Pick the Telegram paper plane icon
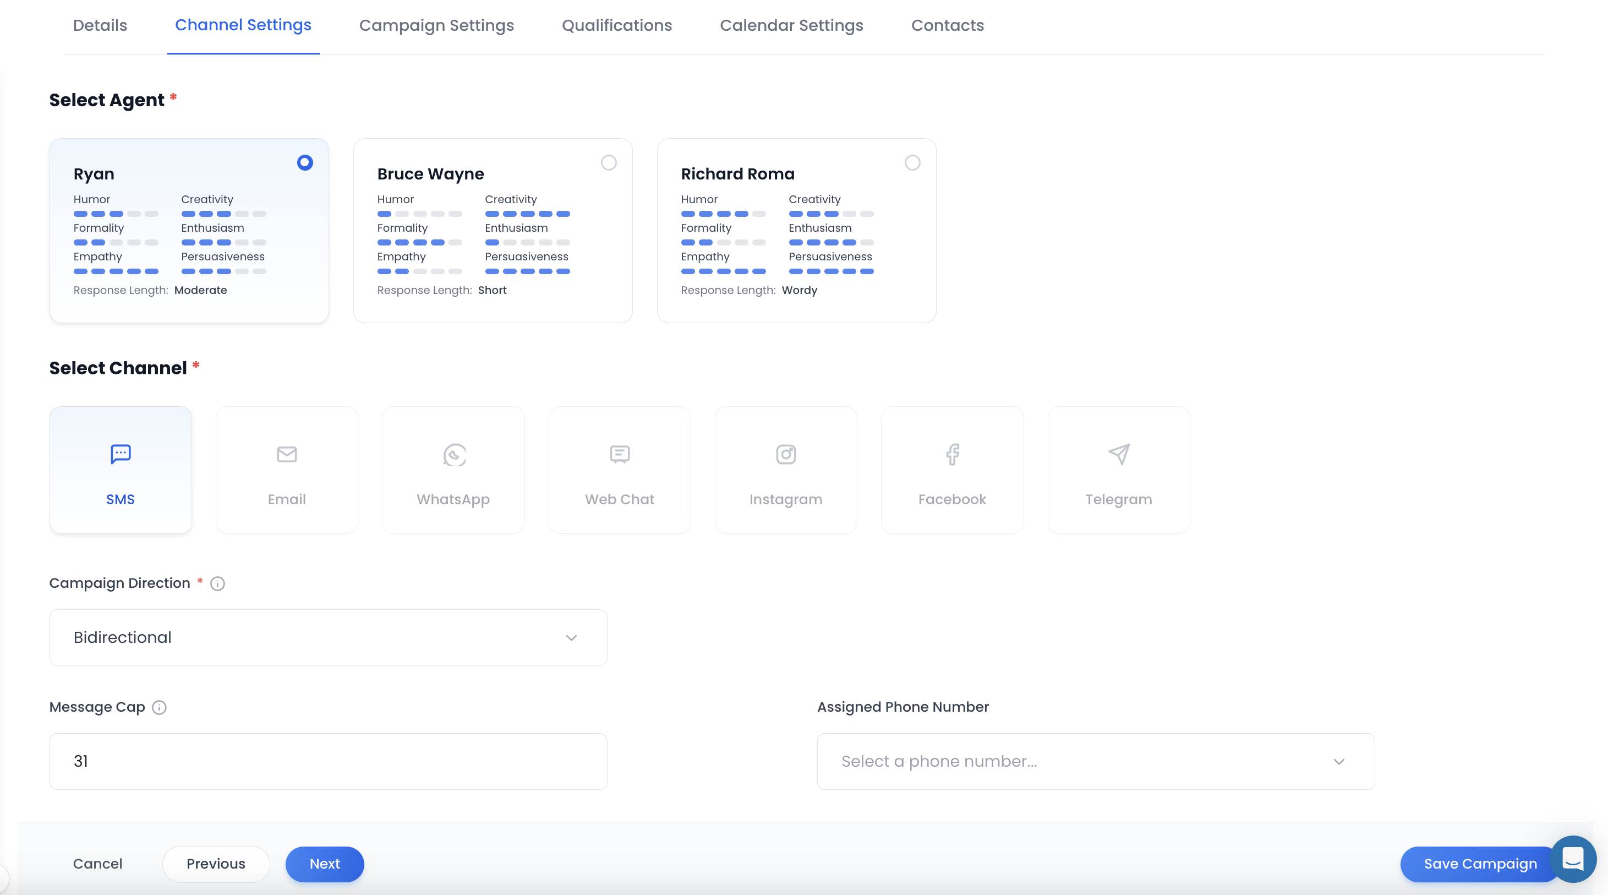The height and width of the screenshot is (895, 1608). (x=1118, y=454)
